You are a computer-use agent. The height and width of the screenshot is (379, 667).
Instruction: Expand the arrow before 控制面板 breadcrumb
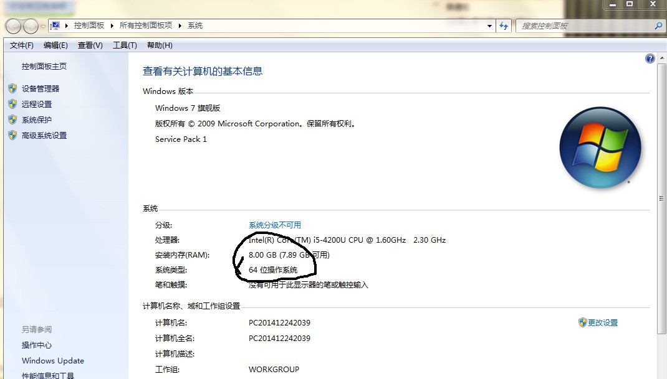[67, 26]
